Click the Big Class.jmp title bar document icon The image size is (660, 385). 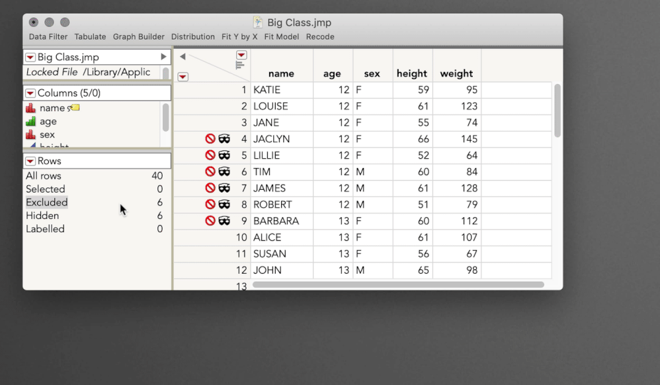tap(258, 22)
